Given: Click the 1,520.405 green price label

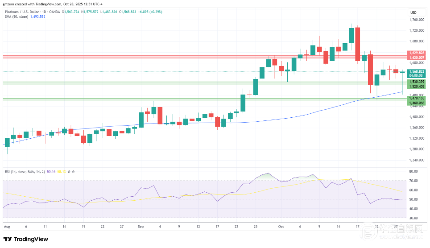Looking at the screenshot, I should [417, 87].
